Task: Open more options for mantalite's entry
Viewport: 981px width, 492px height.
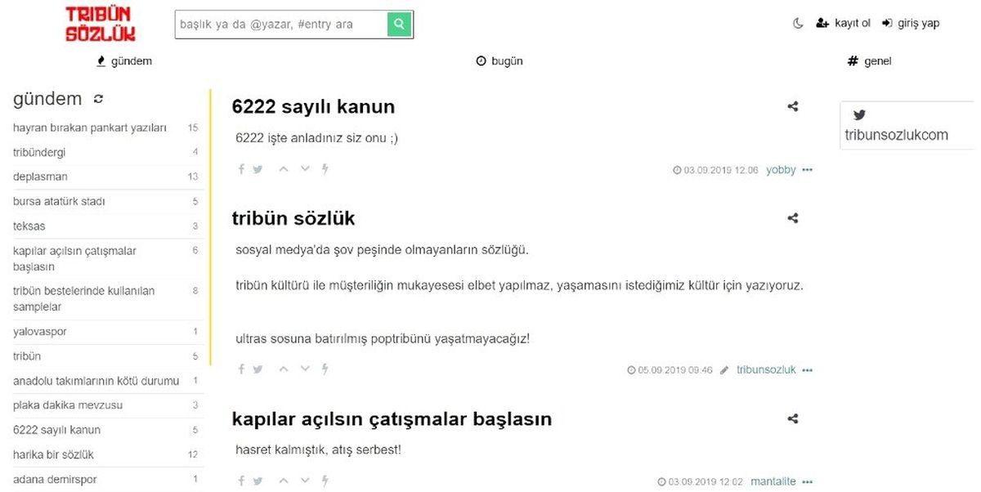Action: tap(808, 482)
